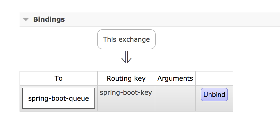The width and height of the screenshot is (280, 124).
Task: Click the spring-boot-key routing key text
Action: point(126,93)
